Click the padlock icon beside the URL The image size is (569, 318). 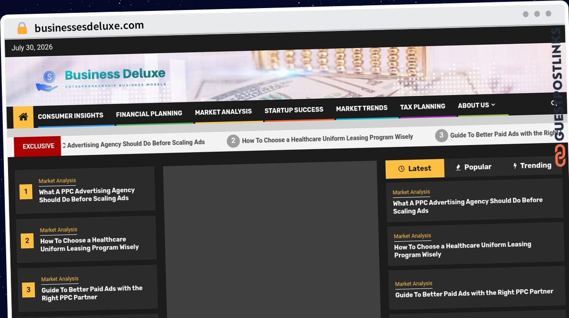(x=22, y=28)
